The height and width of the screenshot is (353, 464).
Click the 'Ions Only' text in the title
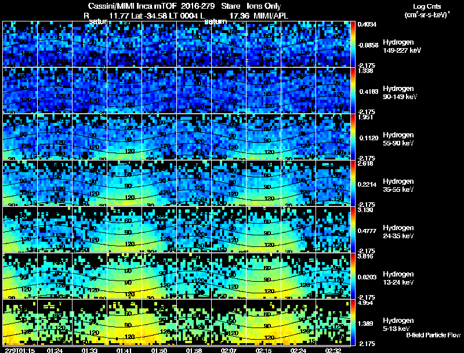tap(264, 6)
